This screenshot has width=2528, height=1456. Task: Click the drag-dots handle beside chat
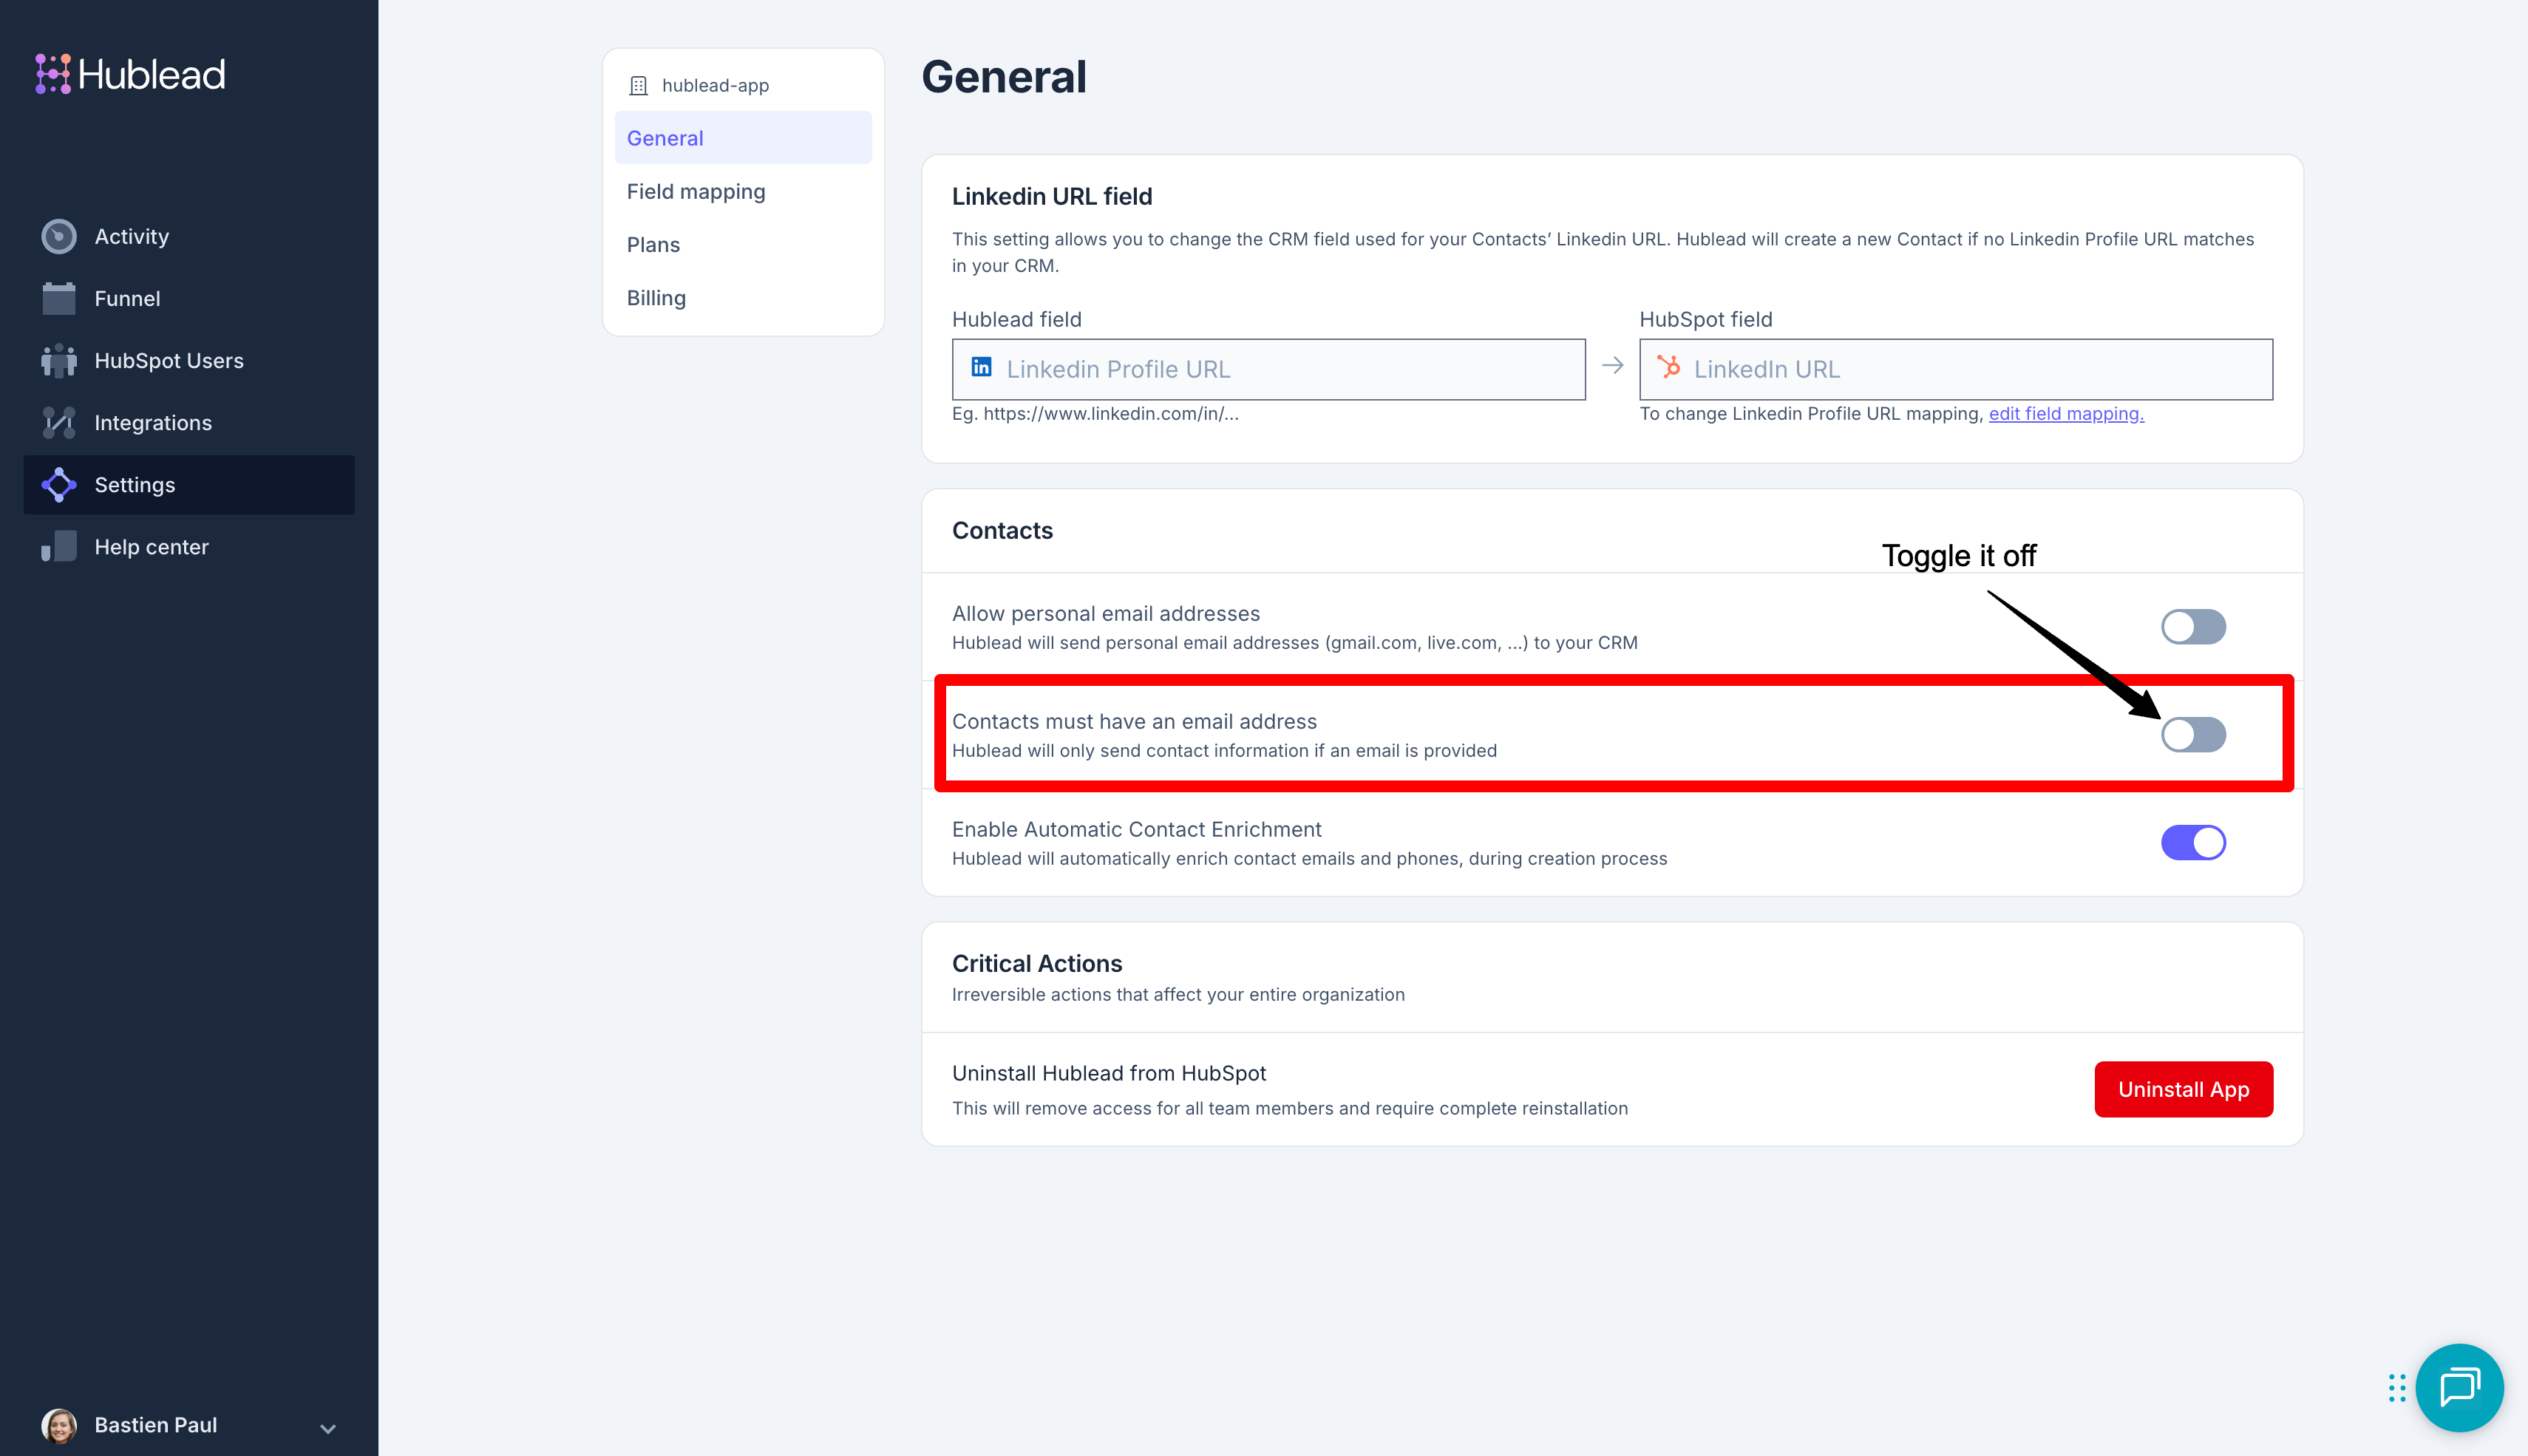[x=2396, y=1387]
